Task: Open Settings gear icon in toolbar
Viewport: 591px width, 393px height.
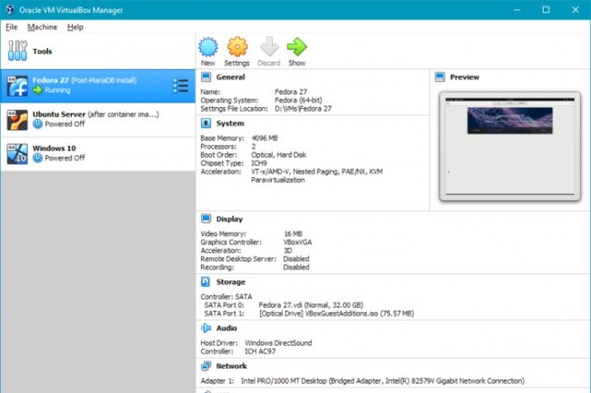Action: click(236, 47)
